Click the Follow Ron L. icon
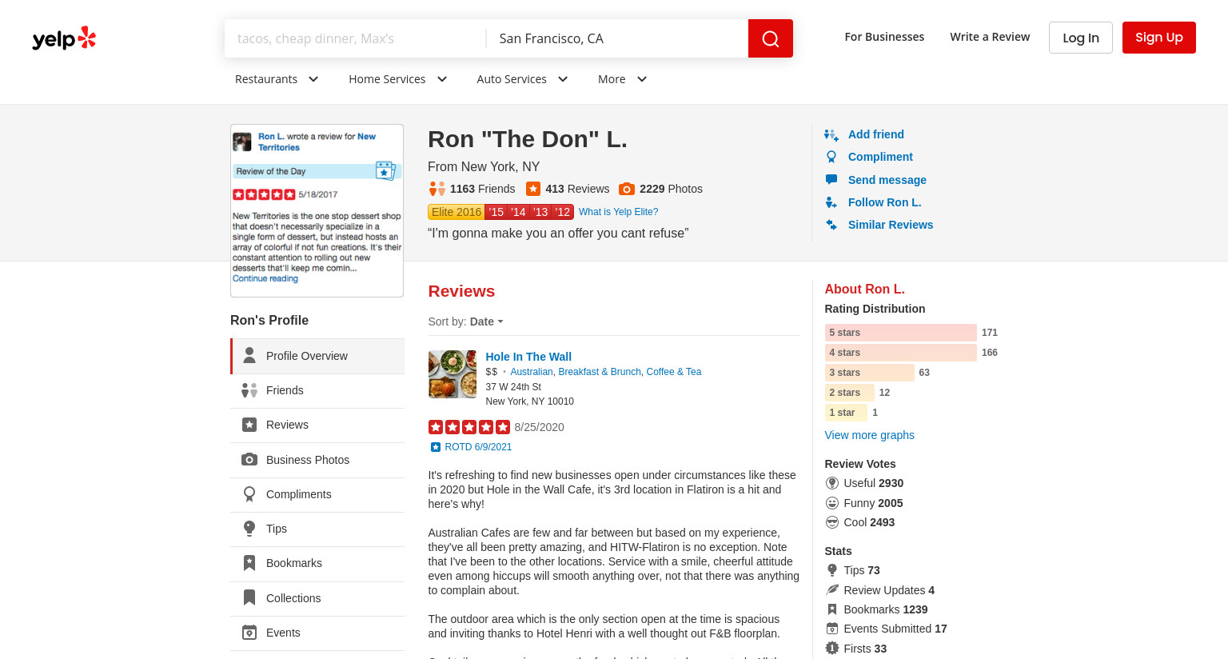Image resolution: width=1228 pixels, height=659 pixels. point(831,202)
